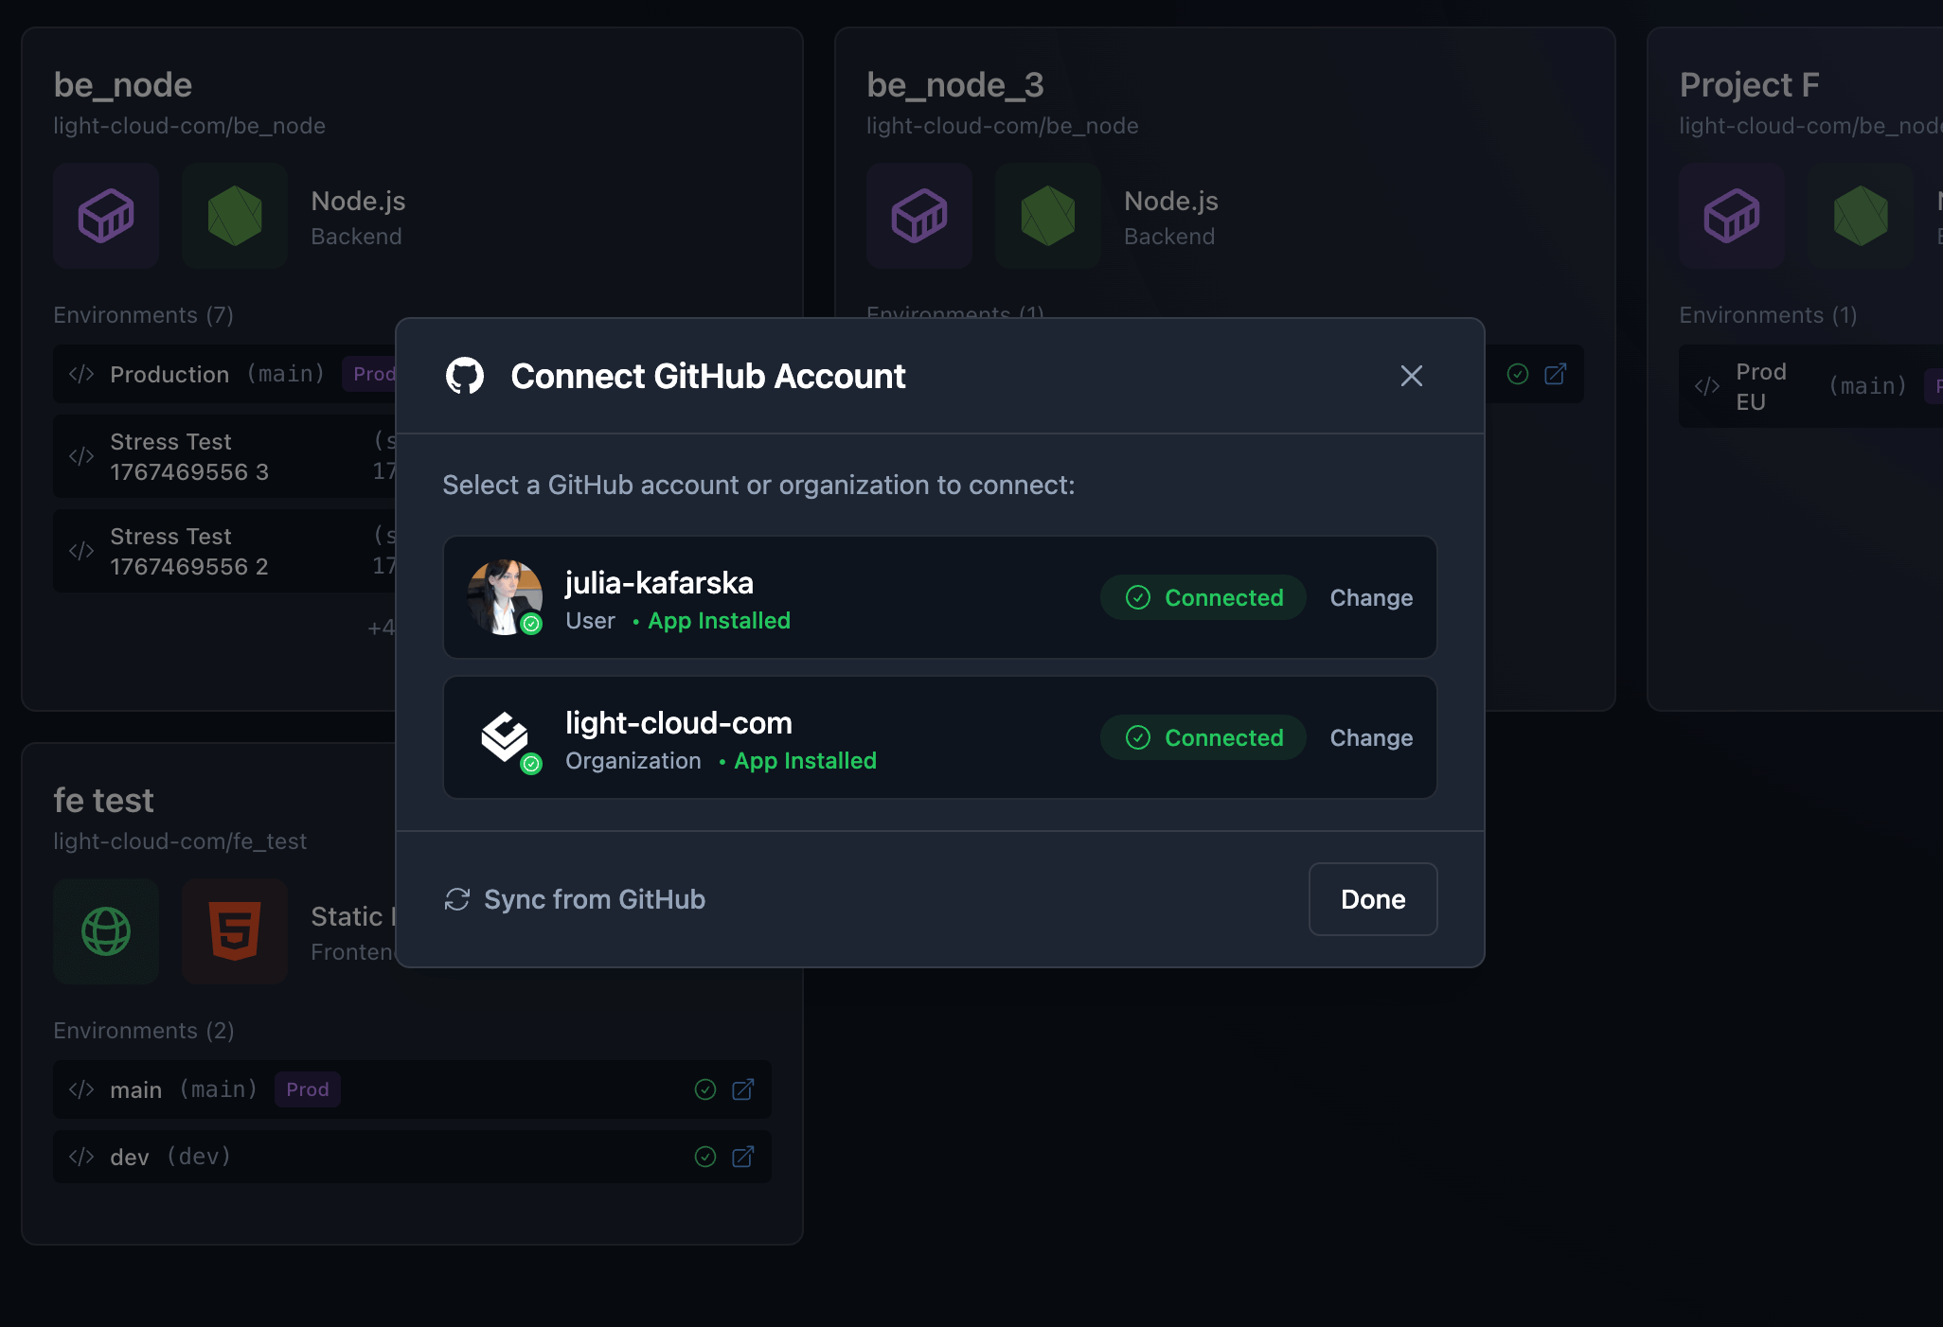Select the Node.js icon on be_node card
The image size is (1943, 1327).
[234, 216]
